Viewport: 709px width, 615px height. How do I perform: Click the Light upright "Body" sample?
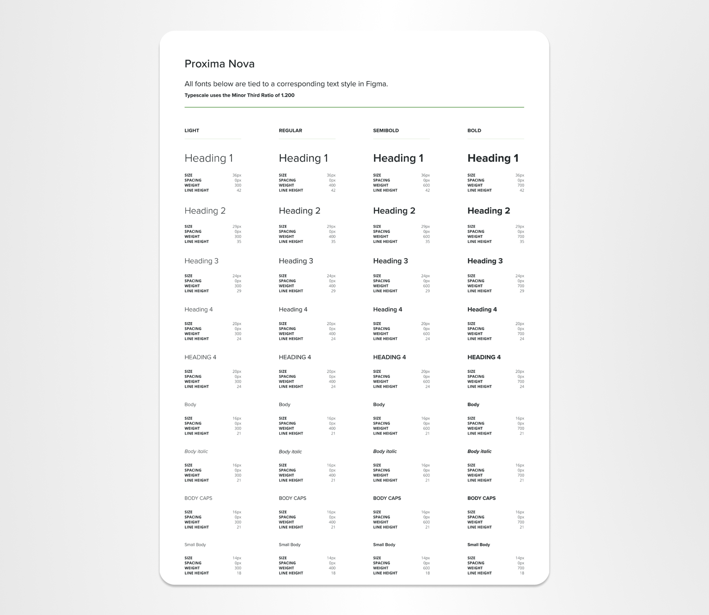[x=190, y=405]
